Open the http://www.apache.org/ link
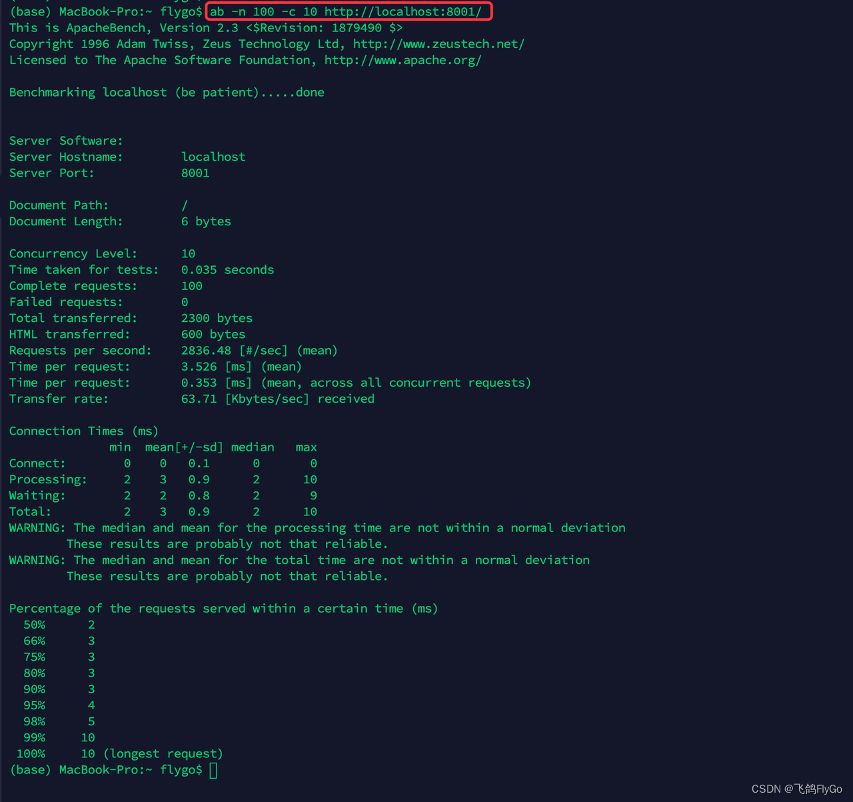 [x=403, y=59]
